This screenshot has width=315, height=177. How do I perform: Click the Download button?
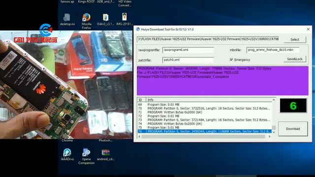[x=293, y=129]
